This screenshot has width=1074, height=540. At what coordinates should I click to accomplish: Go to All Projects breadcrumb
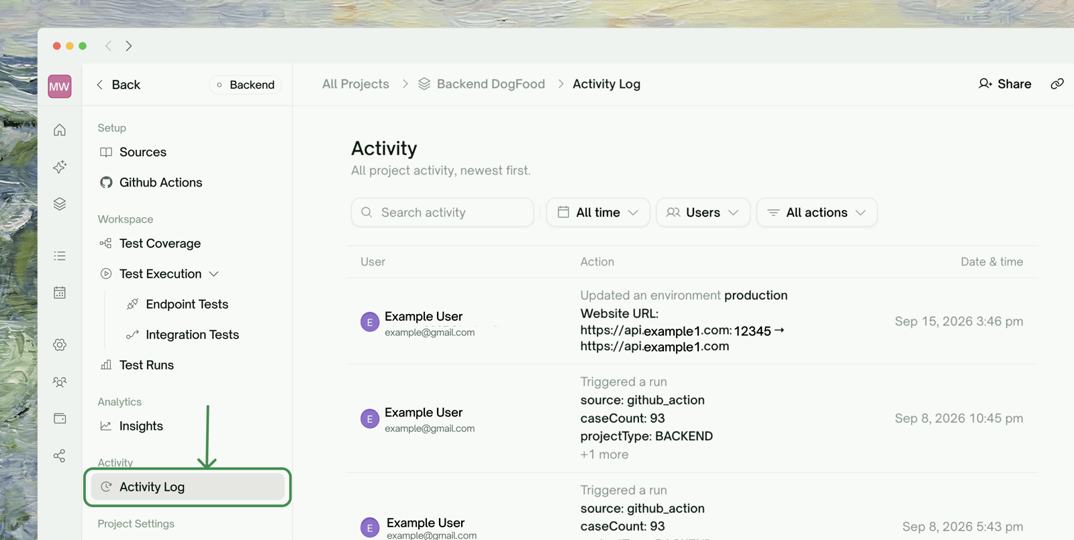pyautogui.click(x=356, y=84)
